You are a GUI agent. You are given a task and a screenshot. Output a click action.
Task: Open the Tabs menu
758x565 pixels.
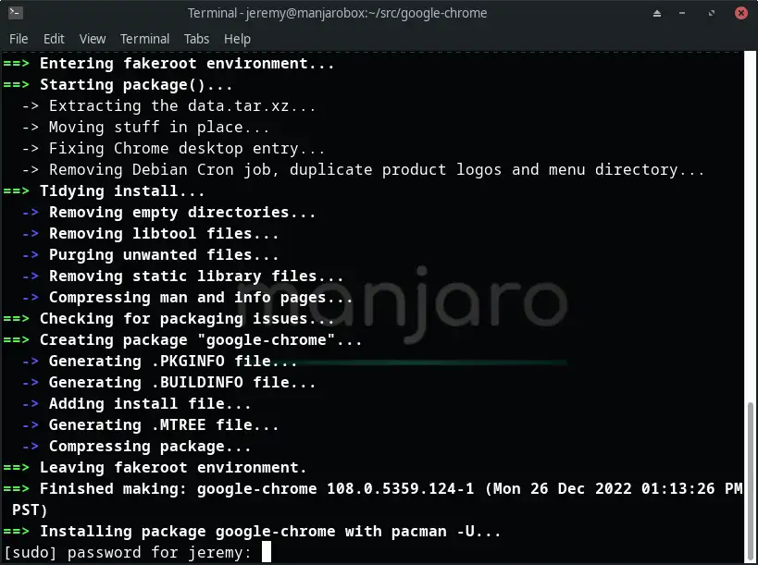coord(196,39)
